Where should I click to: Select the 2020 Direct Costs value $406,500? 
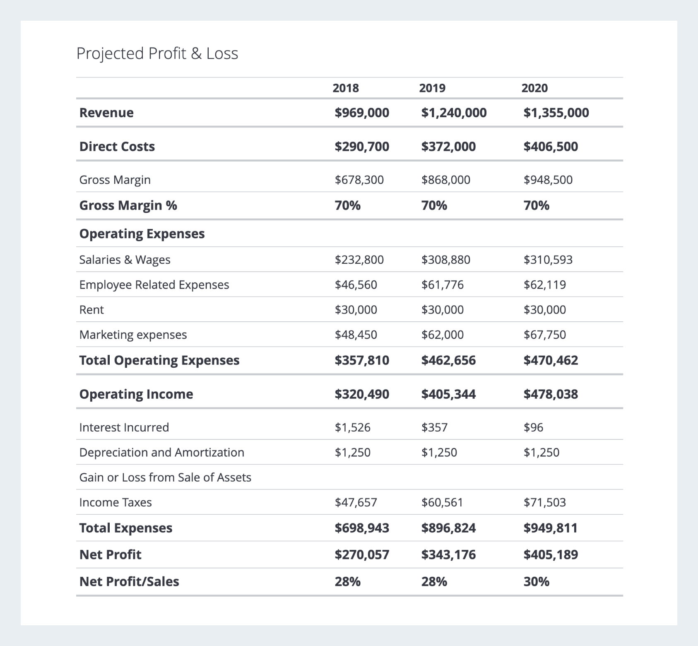click(x=551, y=147)
